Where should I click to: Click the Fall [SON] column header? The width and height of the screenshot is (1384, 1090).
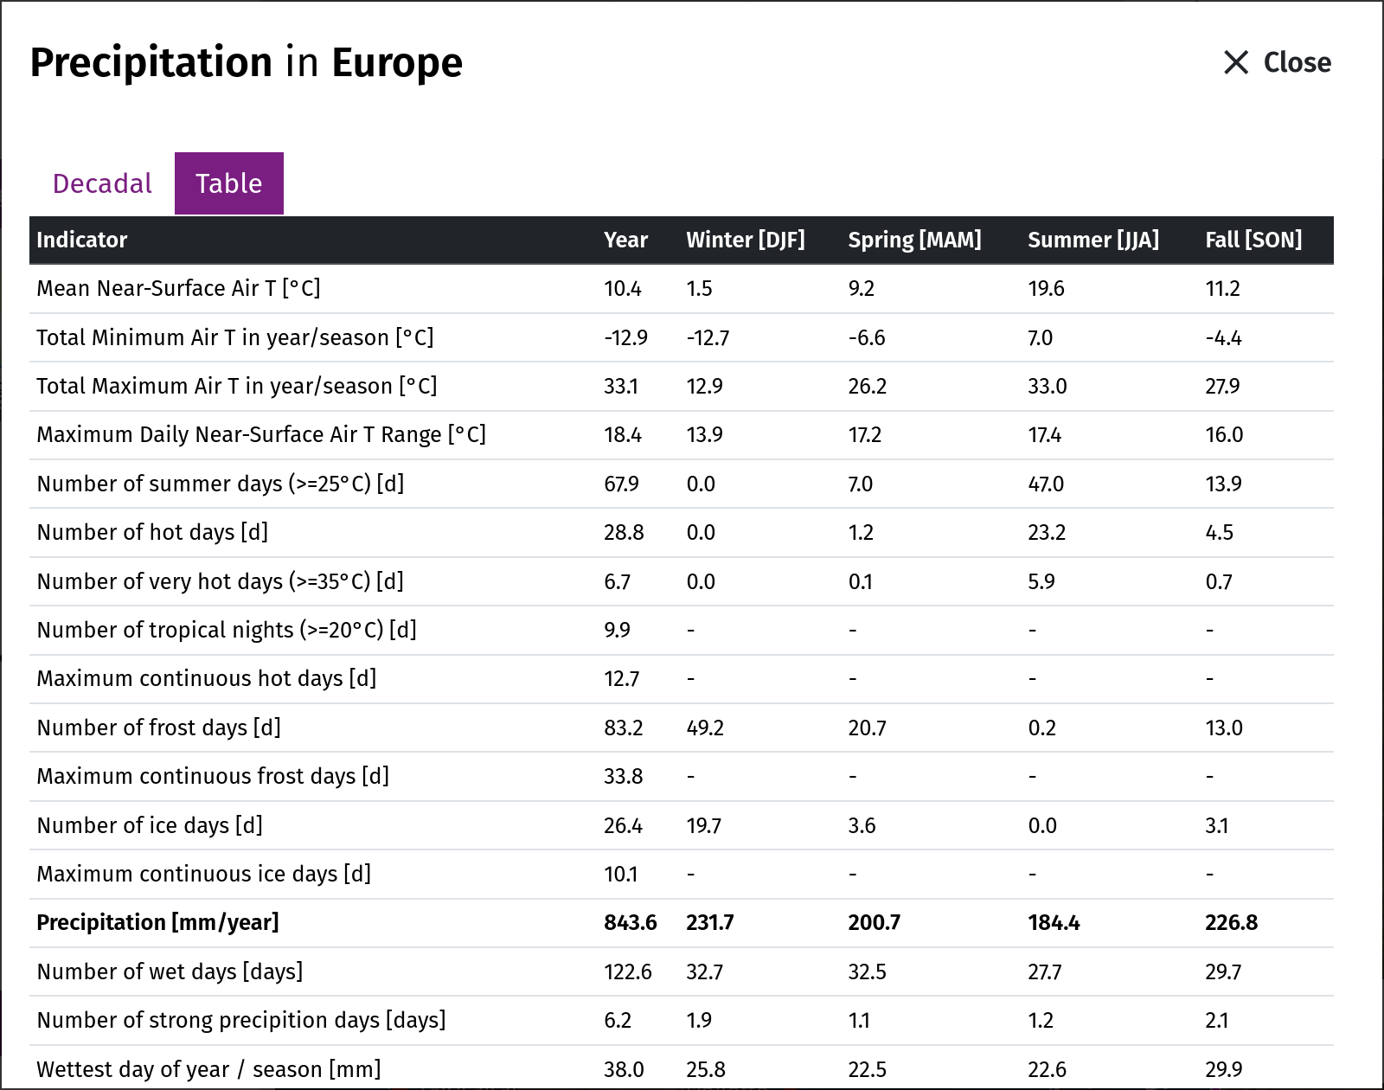tap(1253, 240)
